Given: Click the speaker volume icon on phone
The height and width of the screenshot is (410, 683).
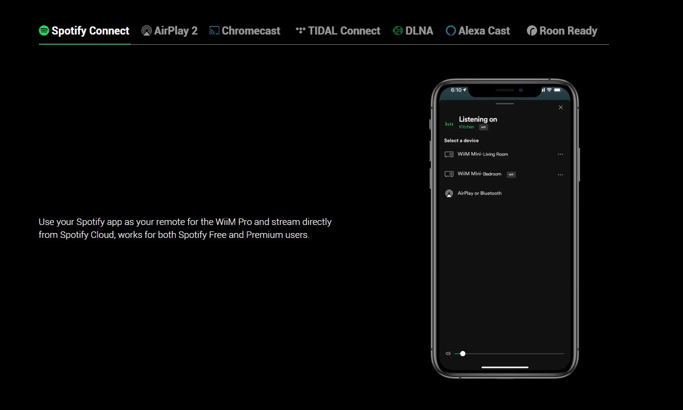Looking at the screenshot, I should pos(448,354).
